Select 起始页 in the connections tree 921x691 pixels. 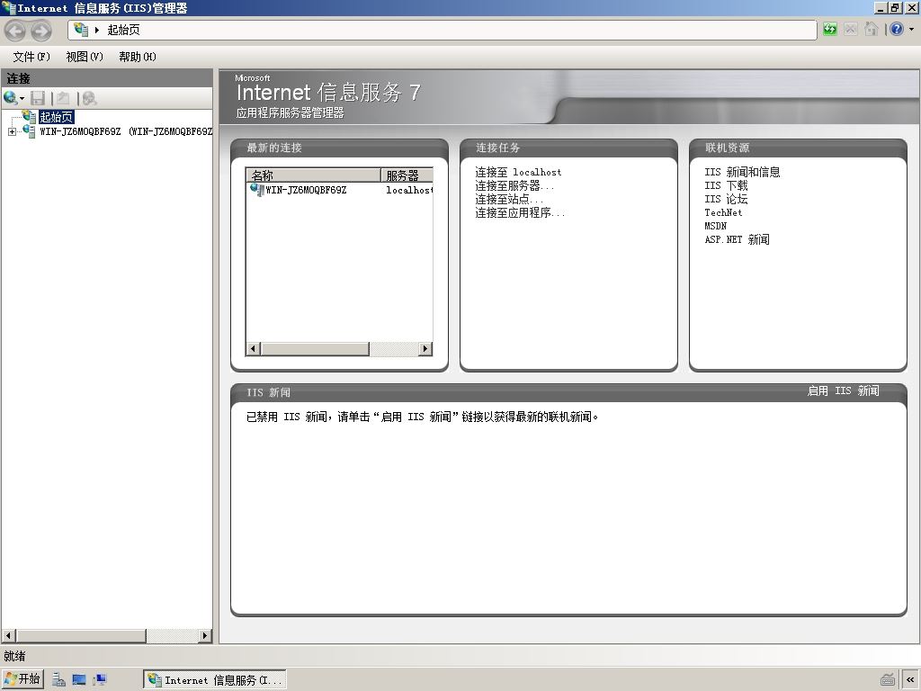click(x=57, y=117)
